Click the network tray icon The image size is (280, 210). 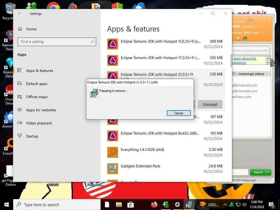[x=238, y=205]
